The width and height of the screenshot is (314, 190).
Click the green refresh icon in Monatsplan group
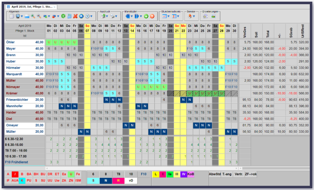[146, 16]
